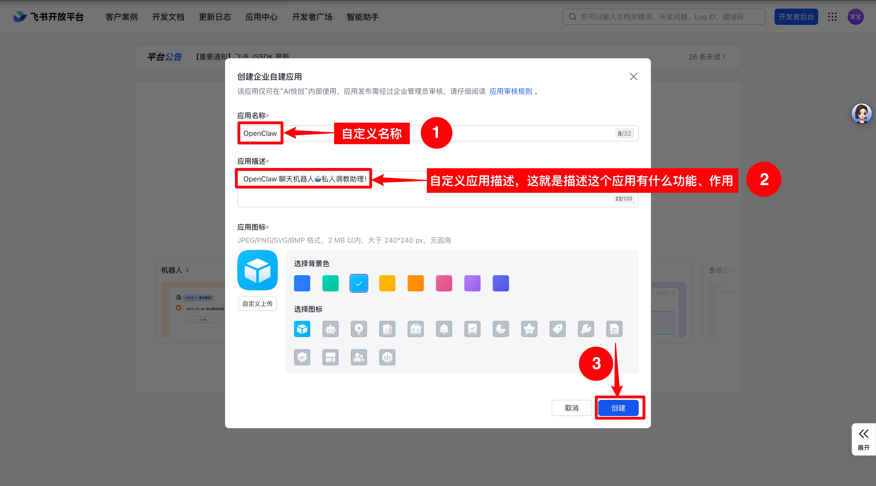This screenshot has height=486, width=876.
Task: Select the bookmark checkmark app icon
Action: (x=472, y=329)
